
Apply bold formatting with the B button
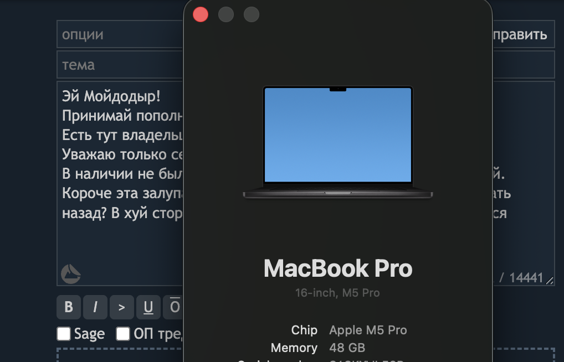pyautogui.click(x=69, y=307)
